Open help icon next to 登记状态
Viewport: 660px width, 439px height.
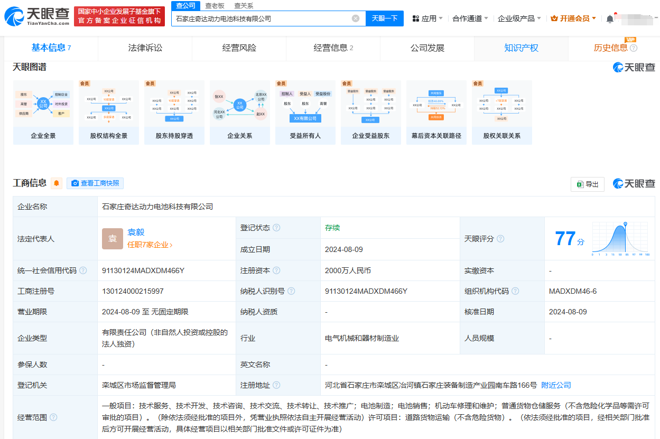click(276, 228)
